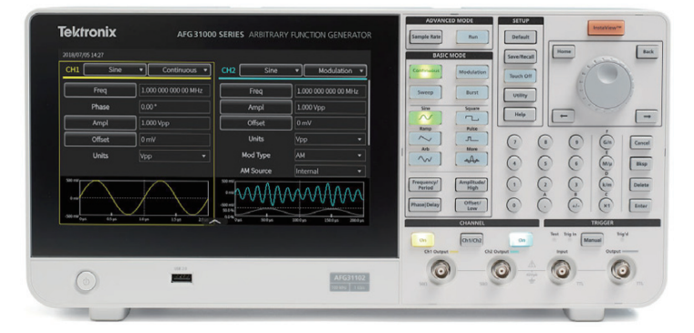Toggle the Ch1 Output On button

point(422,240)
